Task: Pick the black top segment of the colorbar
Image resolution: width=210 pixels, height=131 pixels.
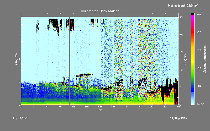Action: (193, 14)
